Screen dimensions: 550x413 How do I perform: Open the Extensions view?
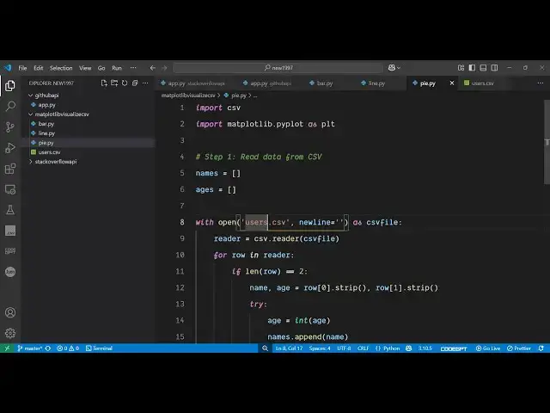point(10,169)
